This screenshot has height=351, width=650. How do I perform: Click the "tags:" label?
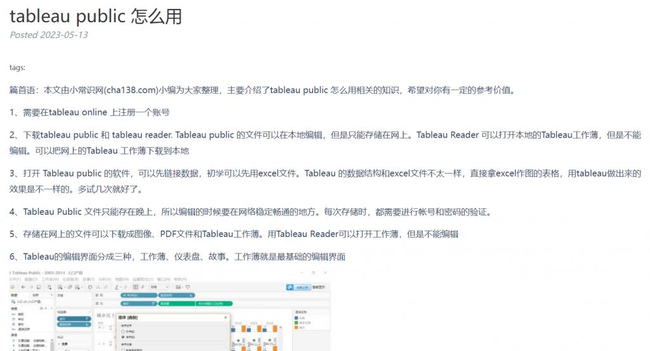pyautogui.click(x=17, y=67)
